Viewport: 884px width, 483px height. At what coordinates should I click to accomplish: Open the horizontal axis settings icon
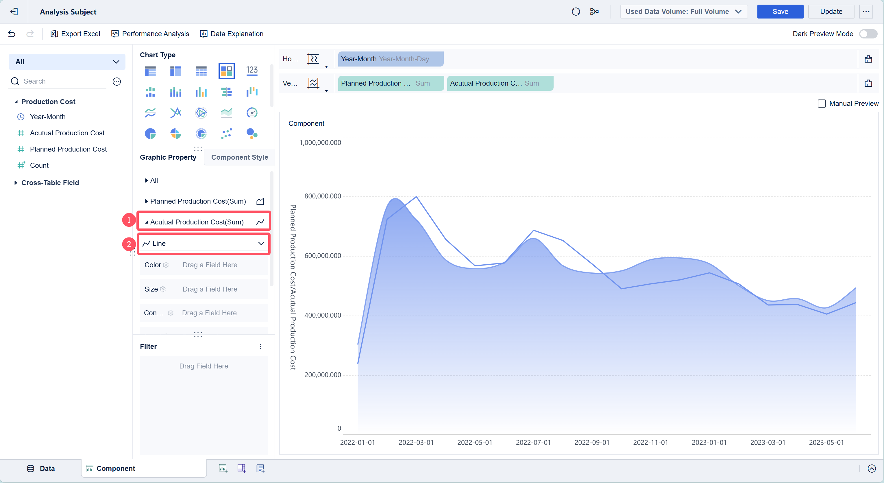point(313,59)
